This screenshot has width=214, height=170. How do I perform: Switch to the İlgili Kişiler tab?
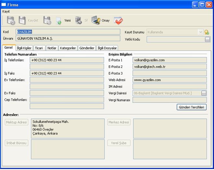point(24,48)
